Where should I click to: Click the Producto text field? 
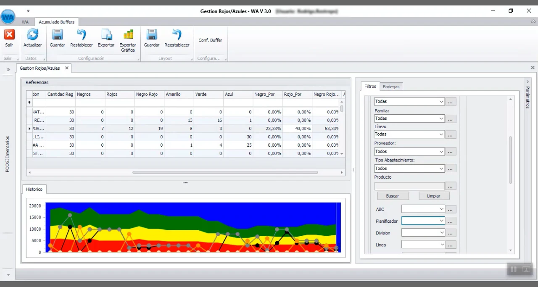tap(409, 186)
